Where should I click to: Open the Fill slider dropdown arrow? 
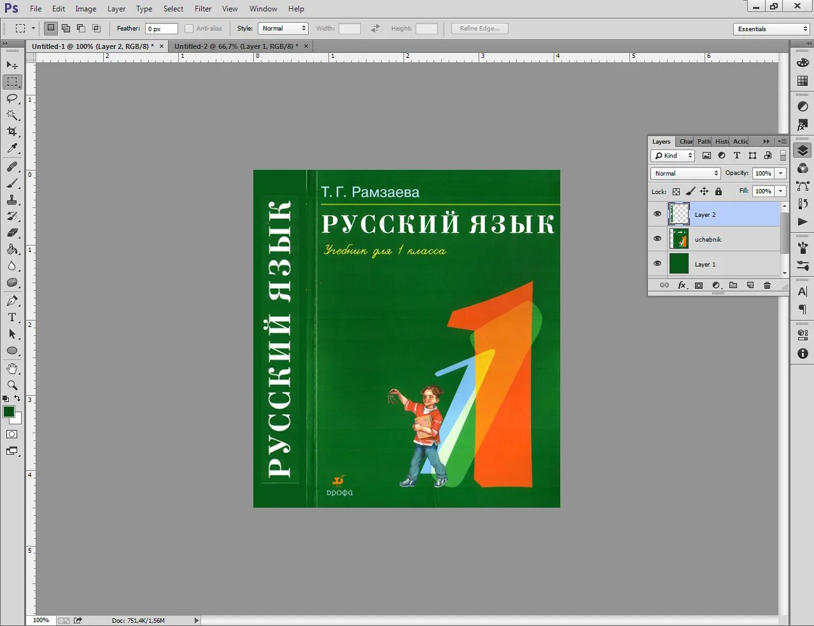[x=781, y=191]
